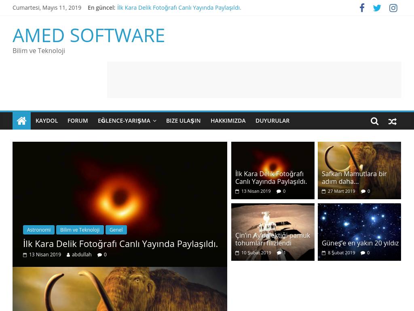Select the Bilim ve Teknoloji category tag
Image resolution: width=414 pixels, height=311 pixels.
click(80, 230)
